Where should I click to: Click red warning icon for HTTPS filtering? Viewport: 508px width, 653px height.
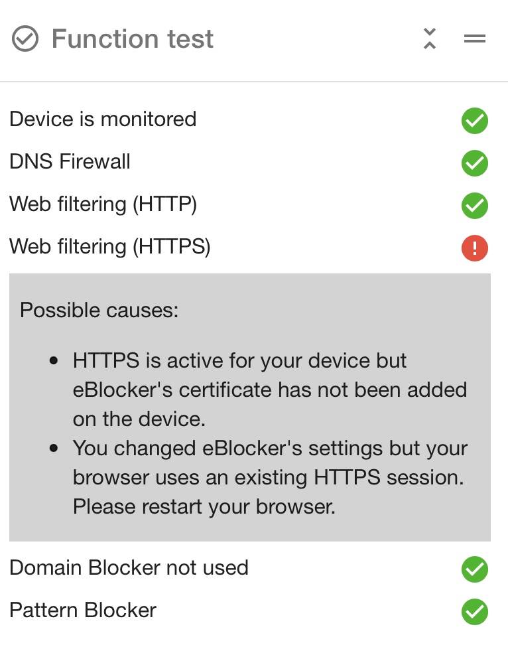[x=475, y=248]
